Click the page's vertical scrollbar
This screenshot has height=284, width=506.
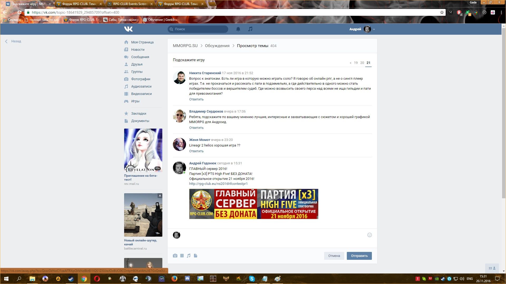tap(504, 113)
